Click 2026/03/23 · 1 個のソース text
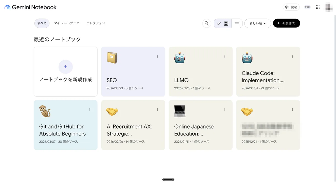The image size is (336, 184). click(192, 88)
